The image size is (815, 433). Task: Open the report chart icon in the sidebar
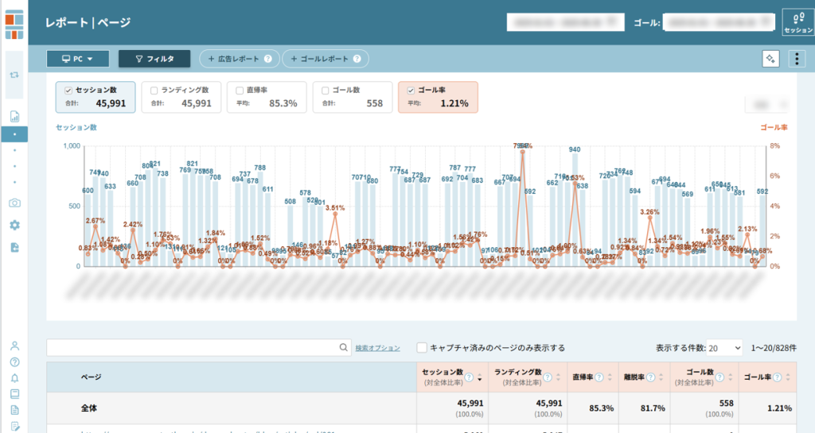pyautogui.click(x=14, y=117)
